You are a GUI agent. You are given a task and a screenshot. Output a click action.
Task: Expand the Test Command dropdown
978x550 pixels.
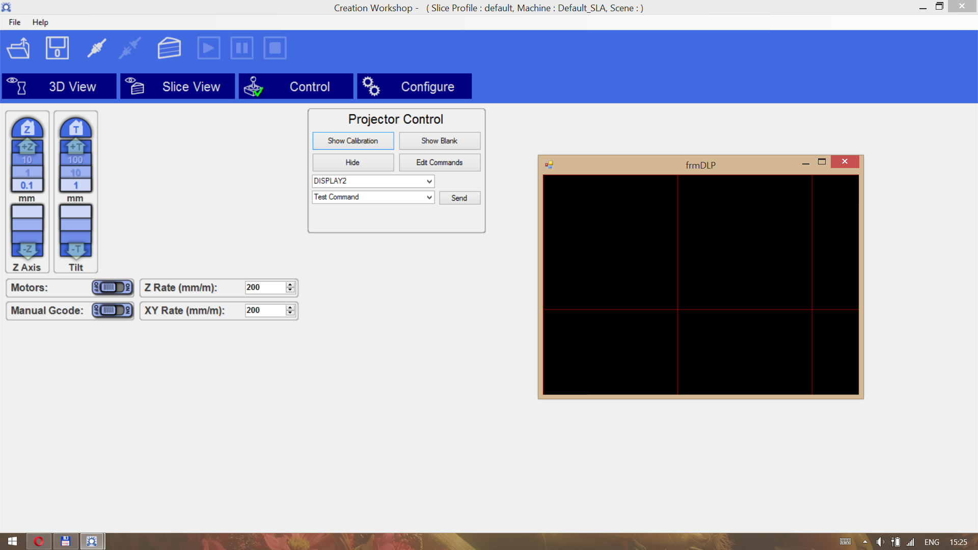(429, 197)
